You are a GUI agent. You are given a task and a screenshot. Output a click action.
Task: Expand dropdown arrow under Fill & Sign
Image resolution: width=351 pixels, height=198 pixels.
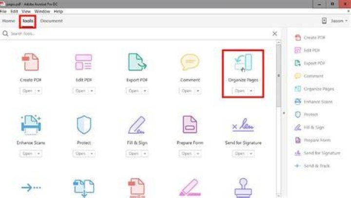[145, 154]
